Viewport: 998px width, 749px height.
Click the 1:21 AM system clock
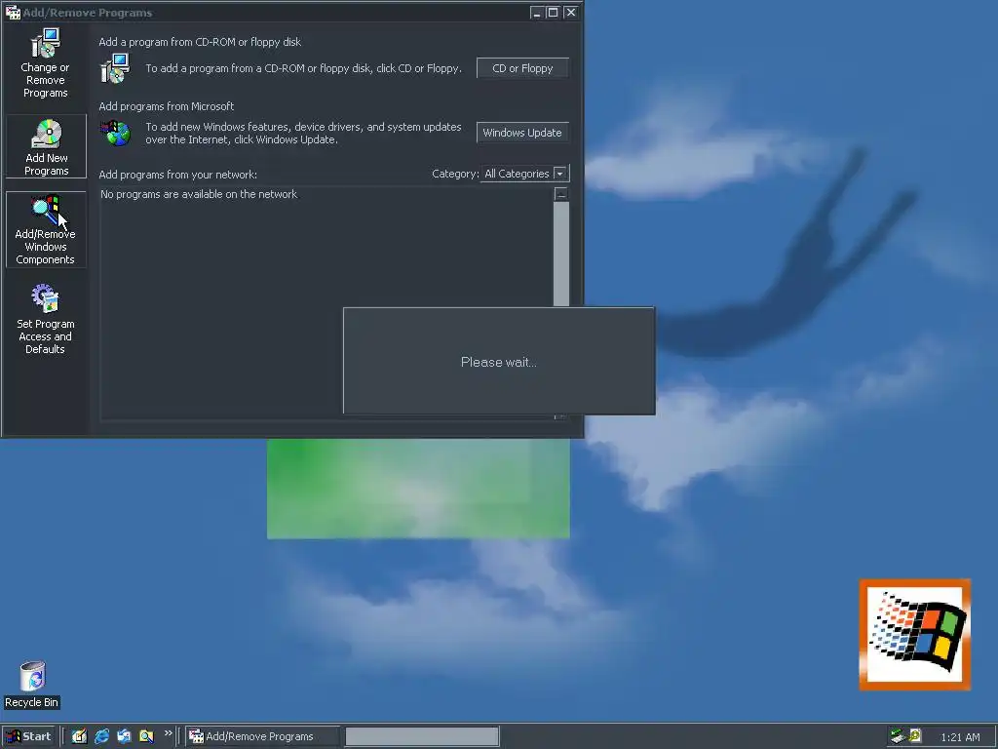(x=960, y=737)
